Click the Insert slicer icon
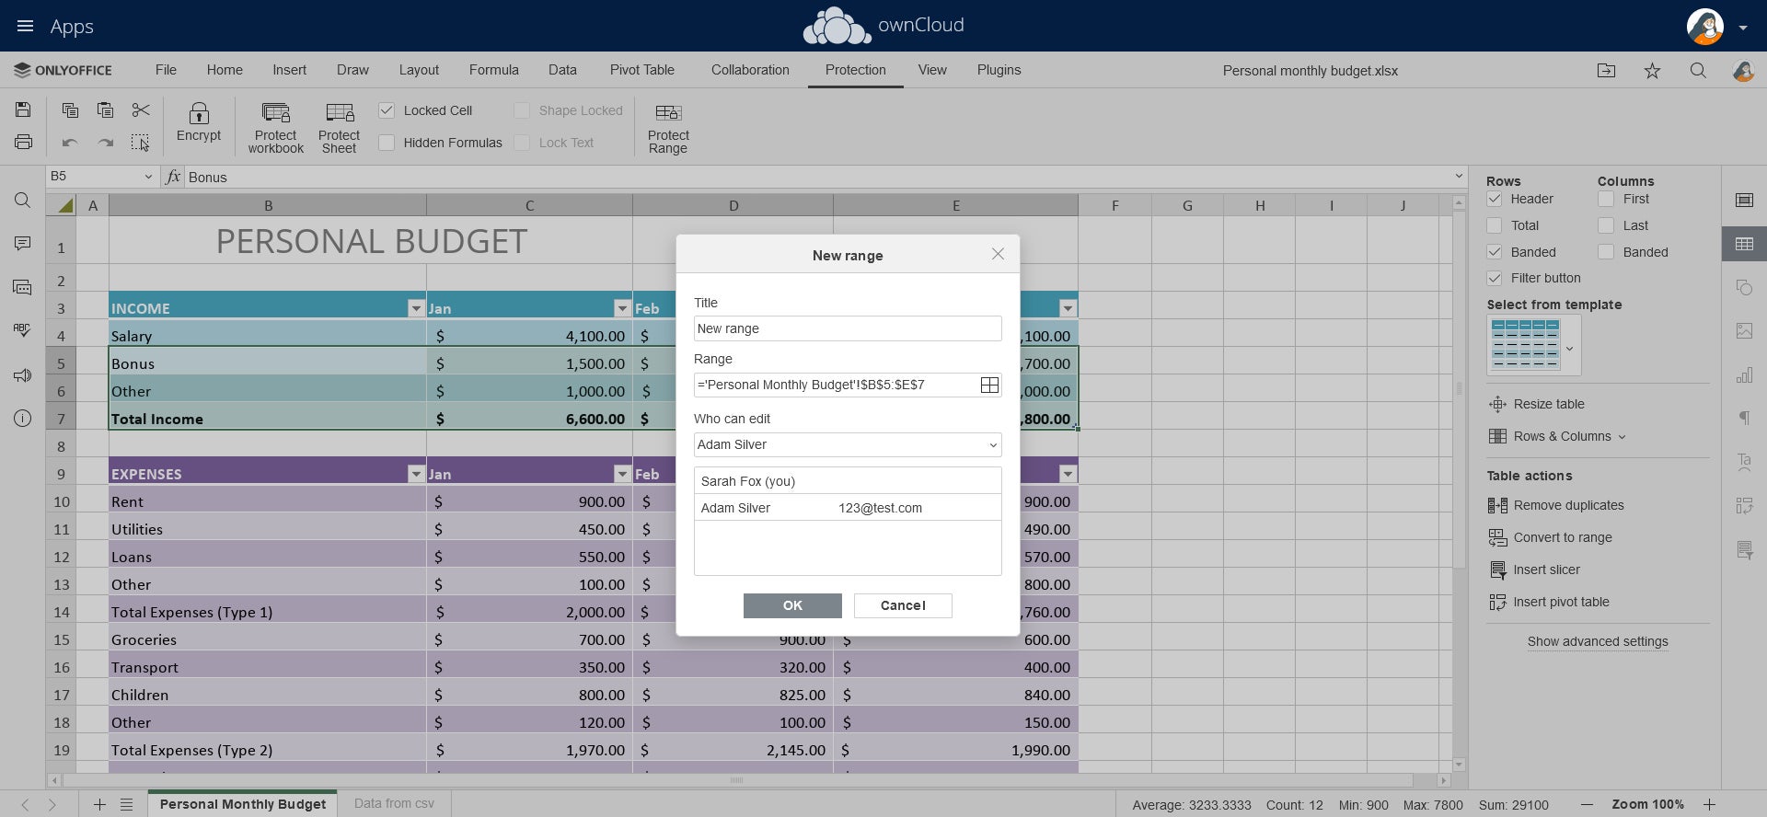This screenshot has height=817, width=1767. [x=1497, y=570]
